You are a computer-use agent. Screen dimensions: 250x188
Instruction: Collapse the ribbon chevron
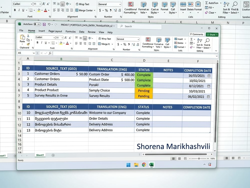[216, 51]
